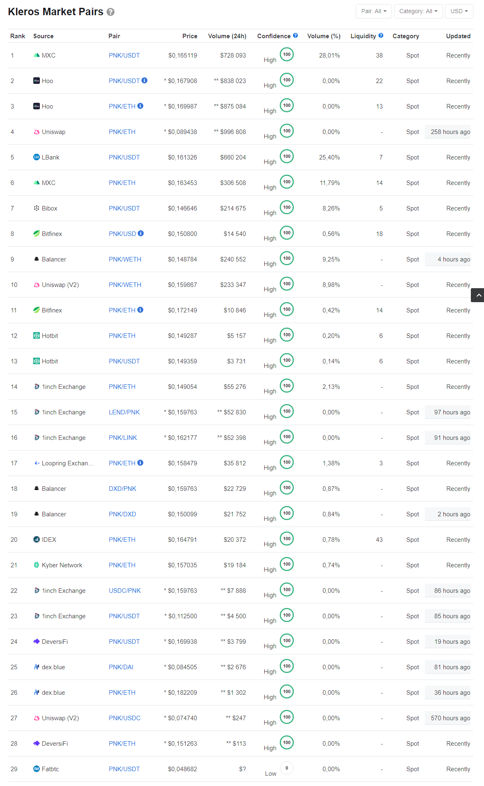This screenshot has height=786, width=484.
Task: Open USDC/PNK pair link
Action: click(x=125, y=591)
